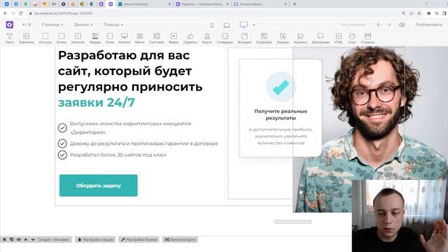Open the Счетчики counters widget
The image size is (448, 252).
click(x=157, y=38)
